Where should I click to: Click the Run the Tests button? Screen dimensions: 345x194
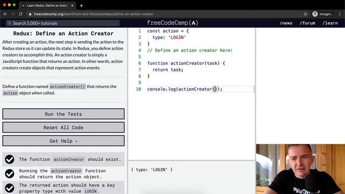click(64, 114)
